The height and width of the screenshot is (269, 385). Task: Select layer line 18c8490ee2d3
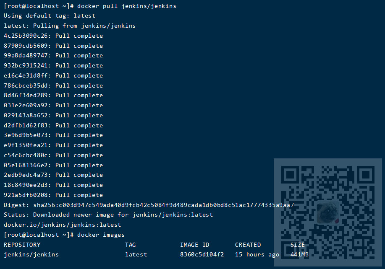(53, 185)
